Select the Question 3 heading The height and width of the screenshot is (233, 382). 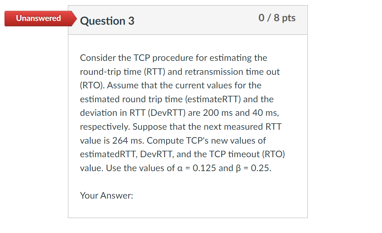(106, 21)
